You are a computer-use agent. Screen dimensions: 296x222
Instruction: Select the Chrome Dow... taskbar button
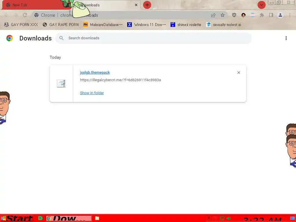coord(69,219)
